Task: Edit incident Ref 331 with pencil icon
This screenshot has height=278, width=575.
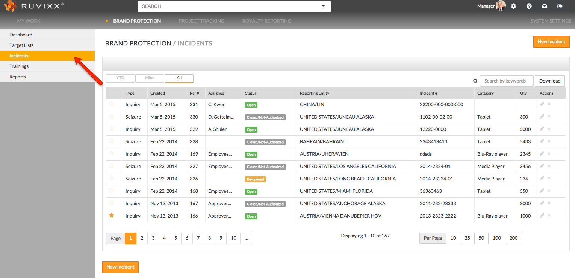Action: click(542, 104)
